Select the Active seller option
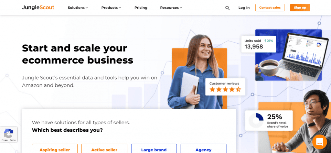 pos(104,148)
